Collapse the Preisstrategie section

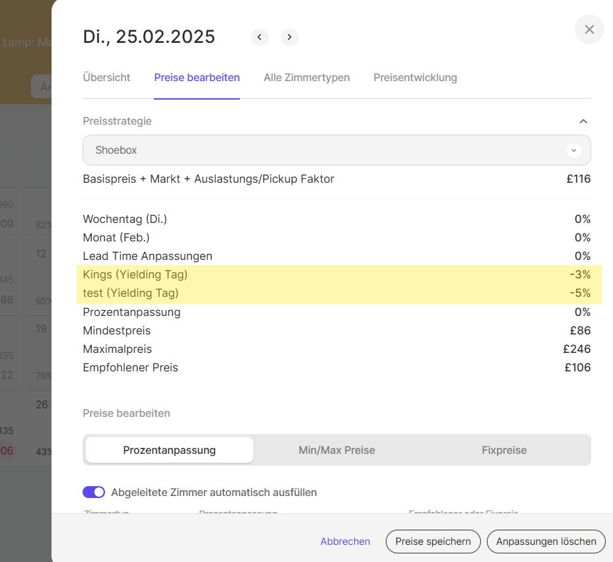coord(583,121)
